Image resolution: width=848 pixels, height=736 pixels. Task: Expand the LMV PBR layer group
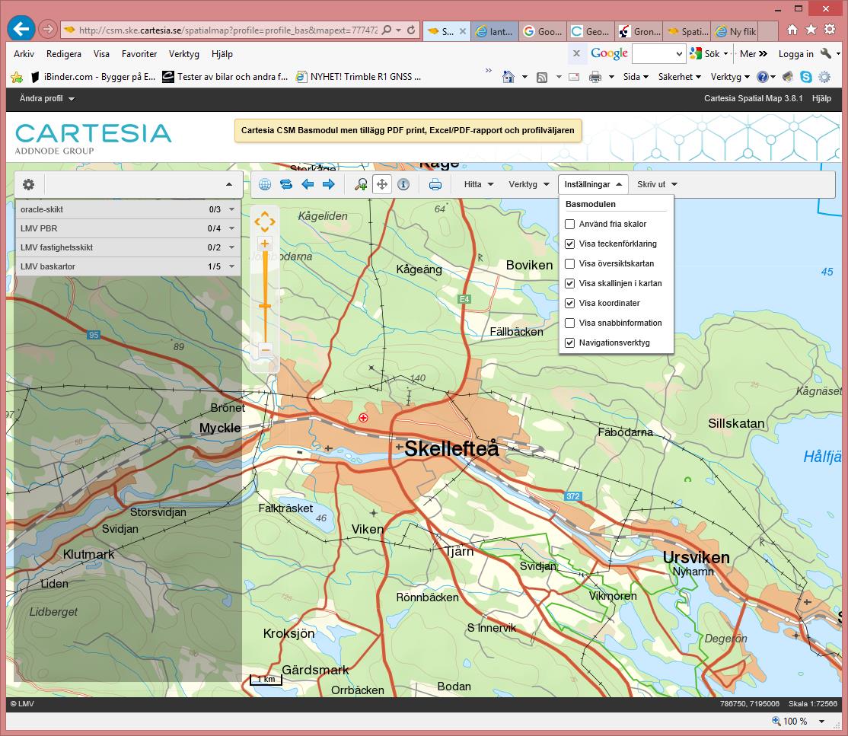point(232,228)
